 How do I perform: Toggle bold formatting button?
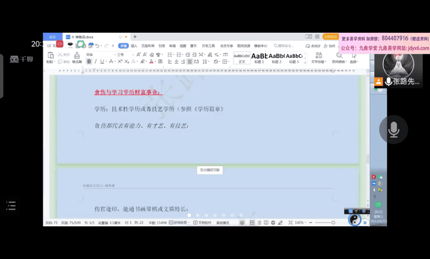coord(89,62)
